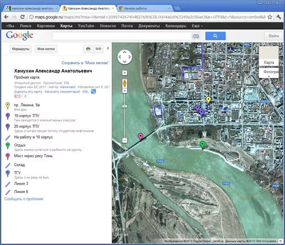Select the 10 корпус ТПУ list item
The image size is (285, 245).
(x=26, y=116)
